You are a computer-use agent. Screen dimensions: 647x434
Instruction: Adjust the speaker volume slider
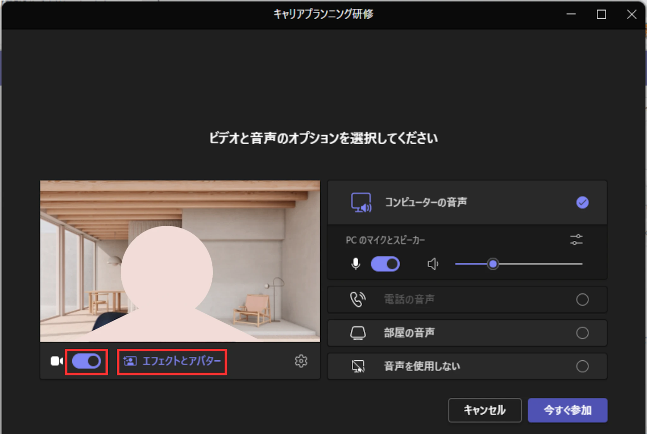[x=493, y=264]
